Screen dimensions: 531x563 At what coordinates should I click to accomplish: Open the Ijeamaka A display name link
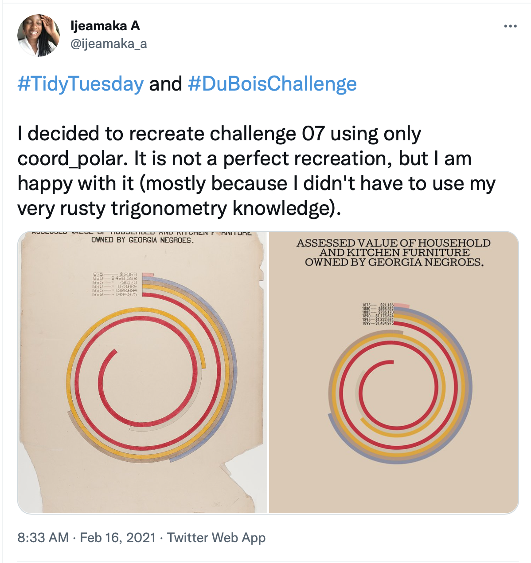(x=105, y=26)
